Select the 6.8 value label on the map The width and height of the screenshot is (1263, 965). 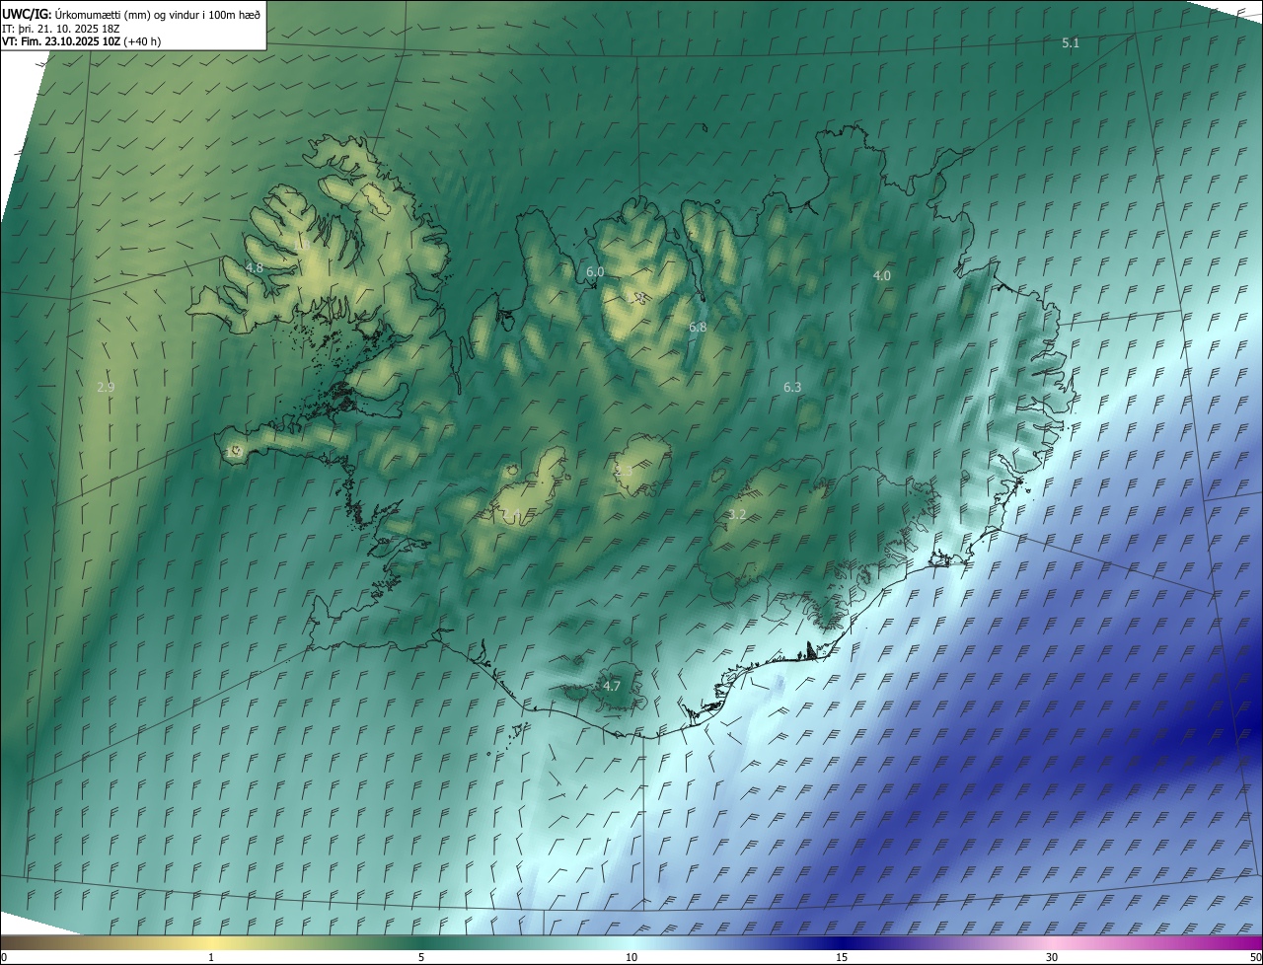pyautogui.click(x=698, y=327)
